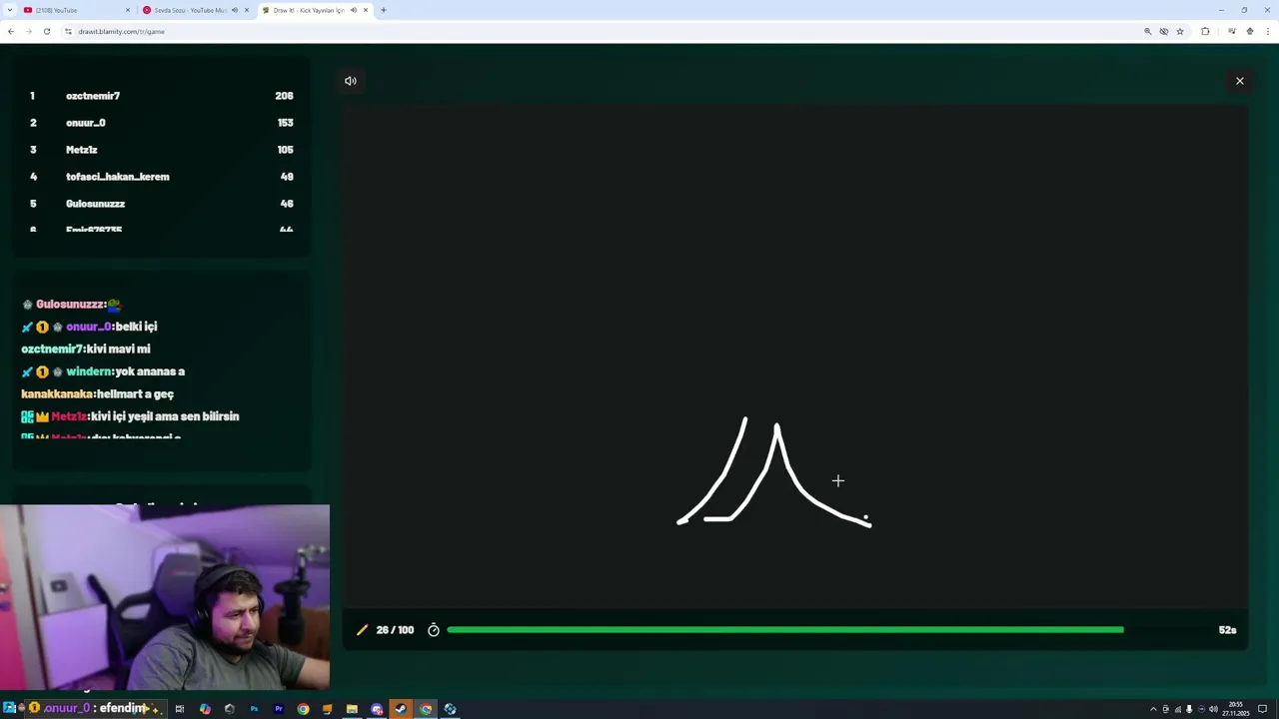Reload the drawit page
Image resolution: width=1279 pixels, height=719 pixels.
(46, 31)
